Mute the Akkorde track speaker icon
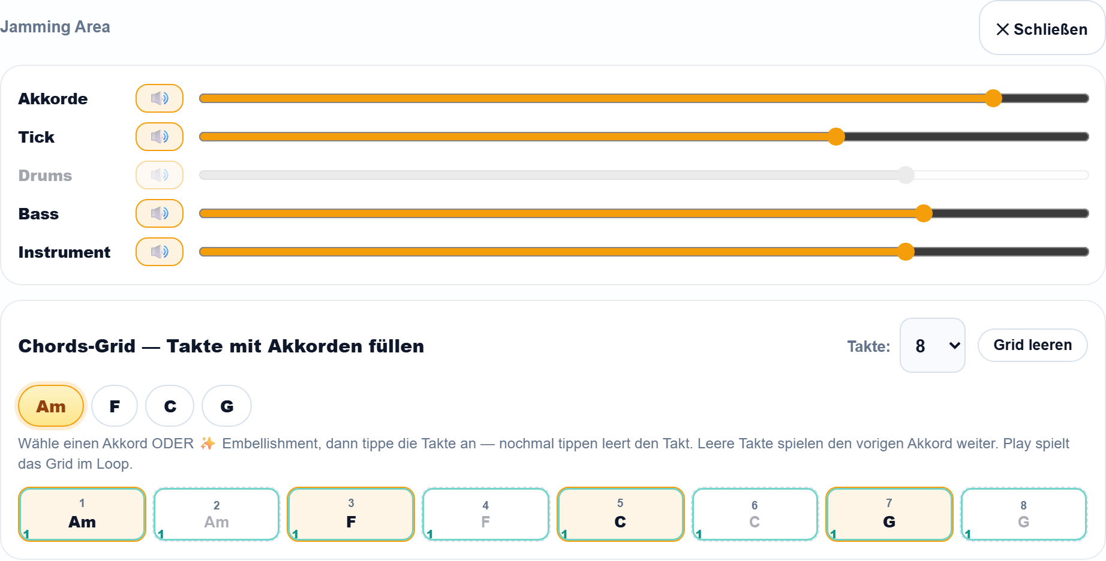The height and width of the screenshot is (561, 1106). click(x=160, y=98)
